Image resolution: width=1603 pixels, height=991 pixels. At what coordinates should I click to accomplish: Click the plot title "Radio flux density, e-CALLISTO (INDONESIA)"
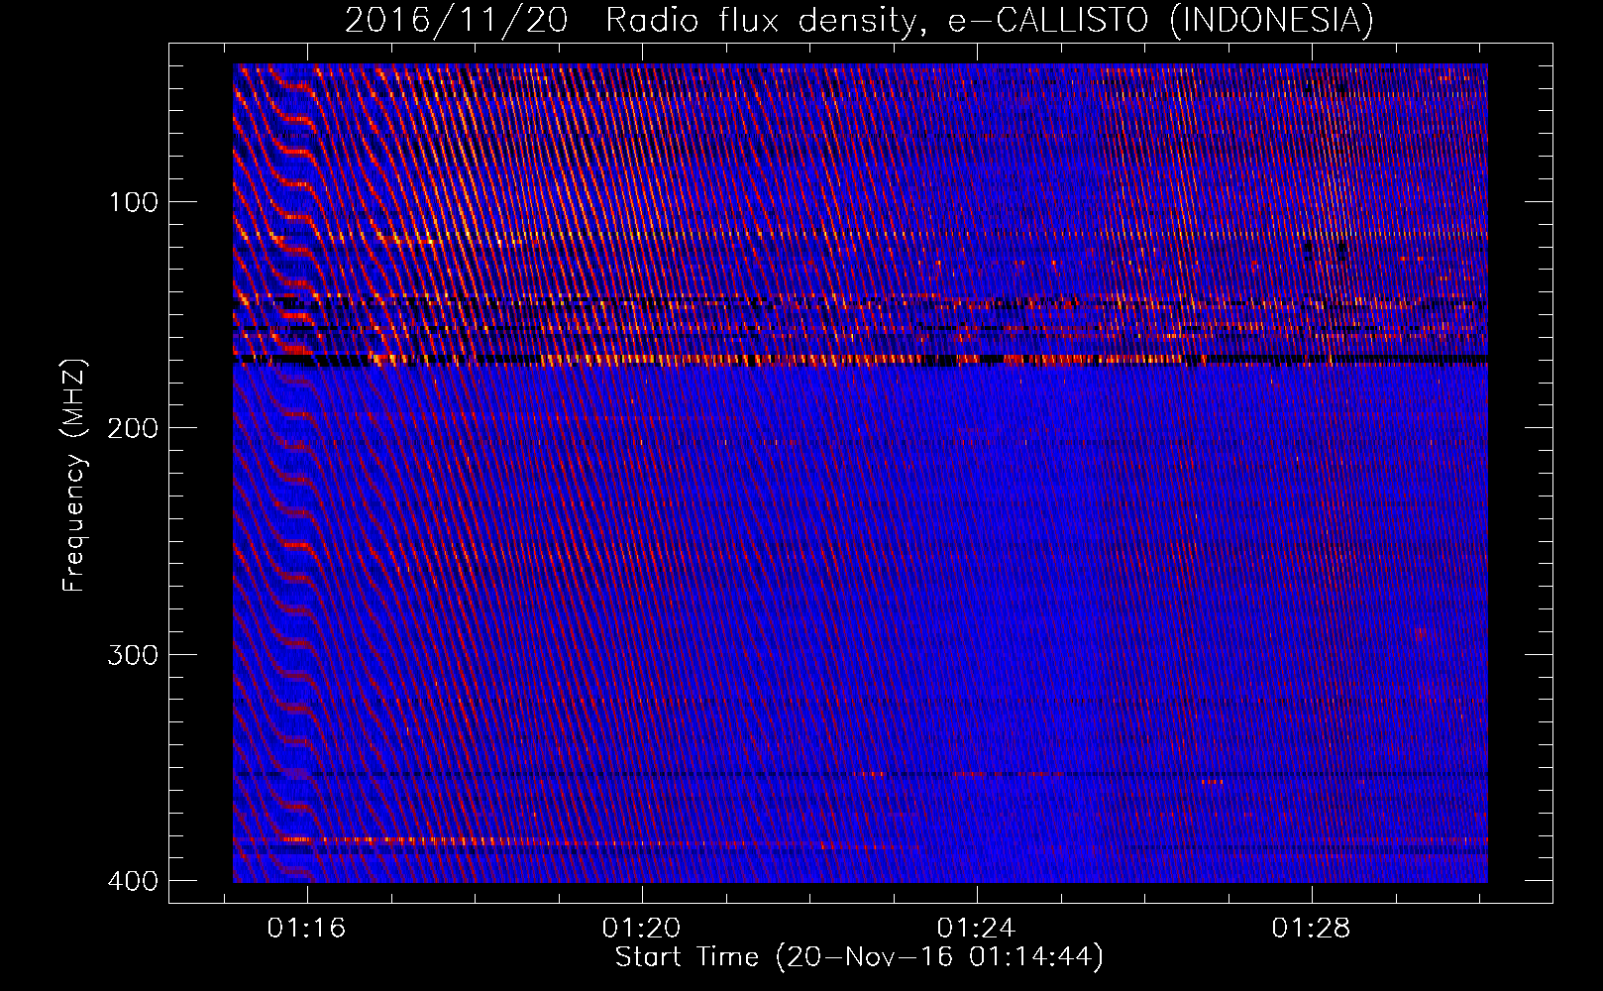[x=989, y=21]
